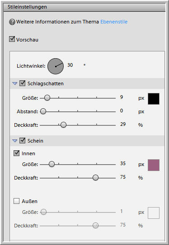Click the Schlagschatten Größe slider handle
This screenshot has width=169, height=245.
(x=47, y=98)
